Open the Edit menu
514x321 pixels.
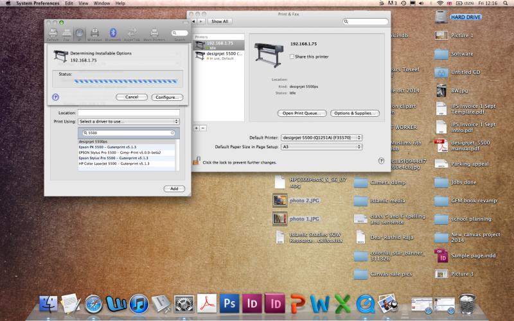69,3
